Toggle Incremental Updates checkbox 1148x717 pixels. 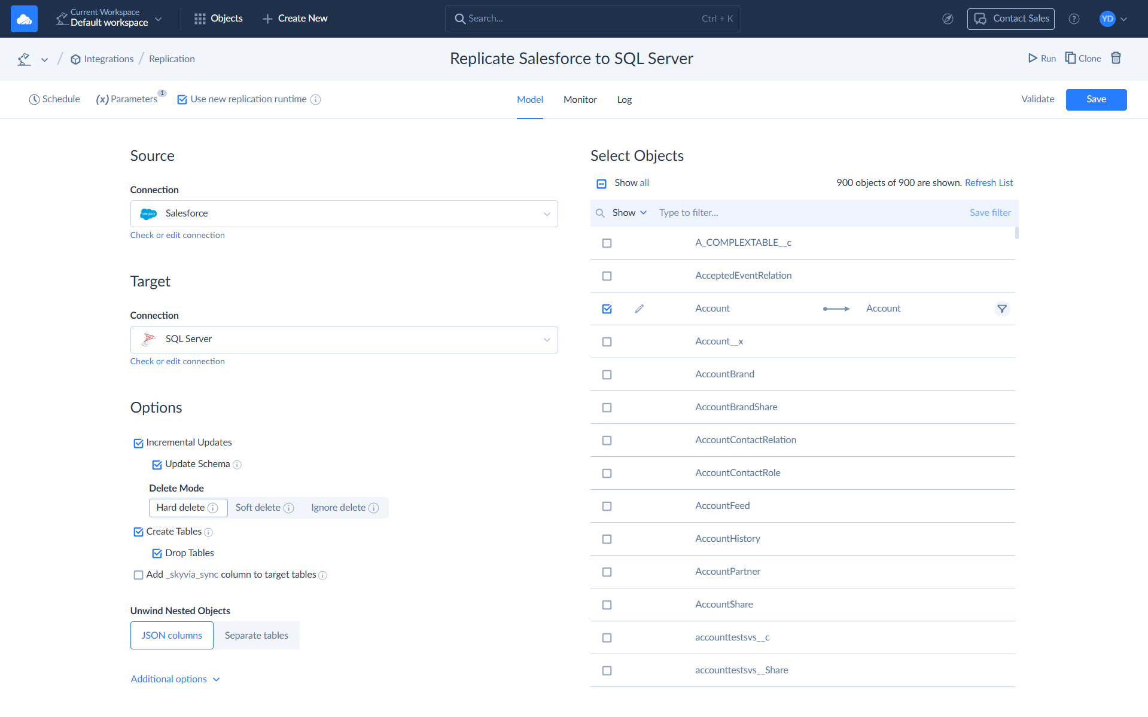(138, 443)
